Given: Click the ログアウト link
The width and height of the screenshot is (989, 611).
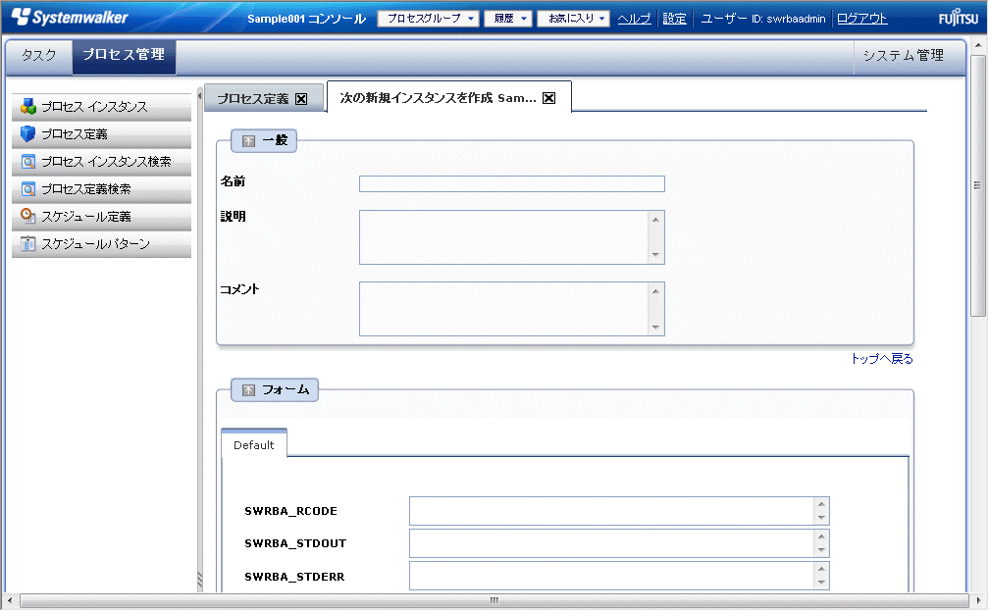Looking at the screenshot, I should point(861,19).
